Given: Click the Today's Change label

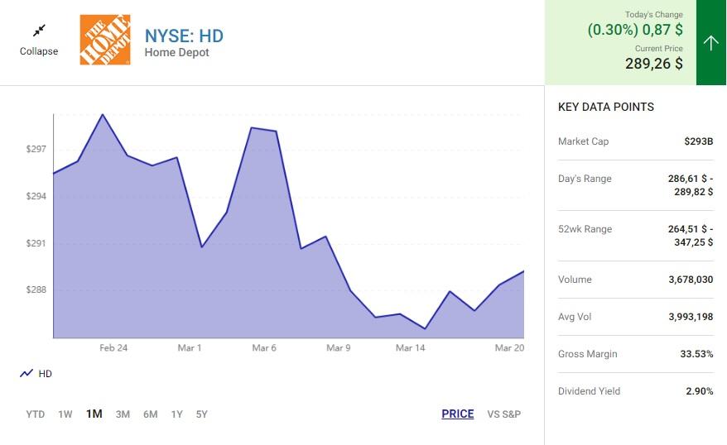Looking at the screenshot, I should tap(654, 14).
